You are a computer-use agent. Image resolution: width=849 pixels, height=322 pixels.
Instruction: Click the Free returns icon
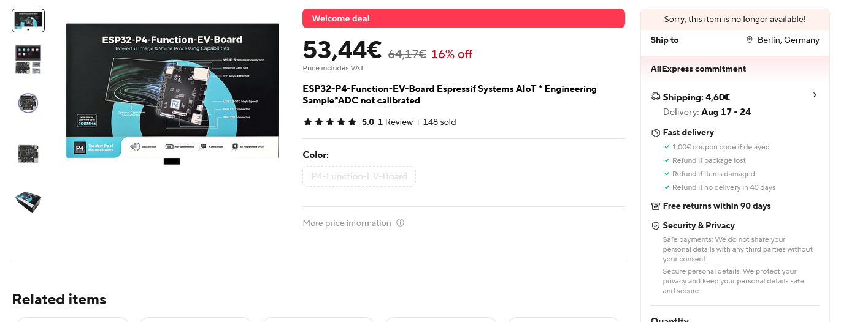tap(655, 206)
